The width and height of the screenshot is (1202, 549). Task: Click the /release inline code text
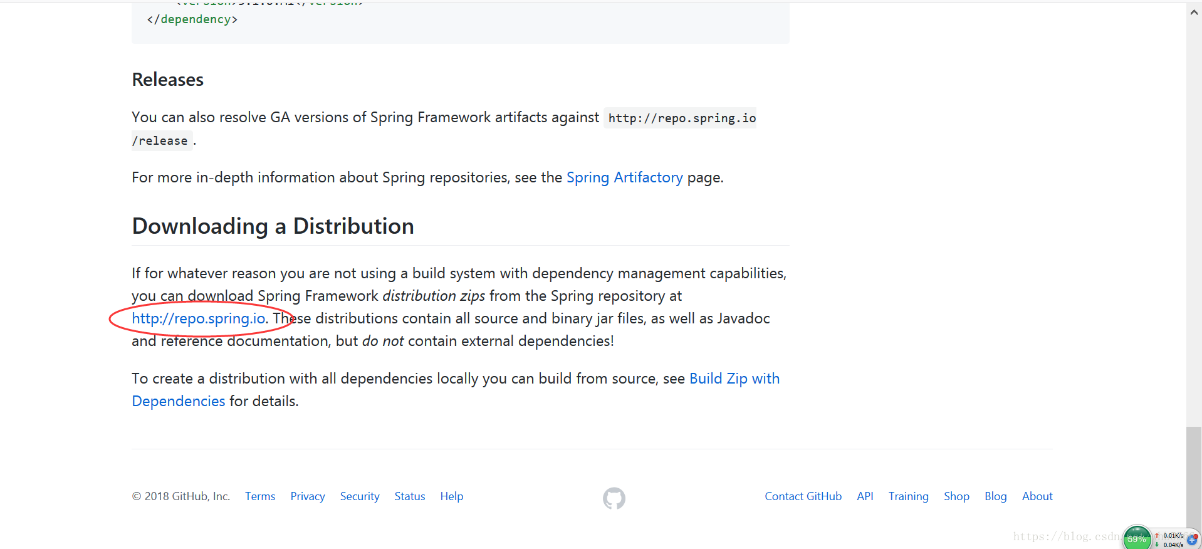[x=160, y=141]
